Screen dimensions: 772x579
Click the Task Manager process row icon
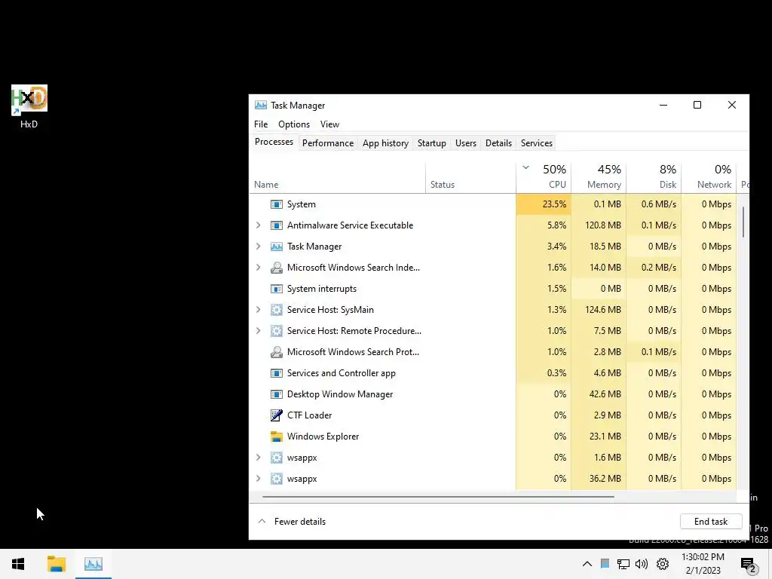click(x=277, y=247)
